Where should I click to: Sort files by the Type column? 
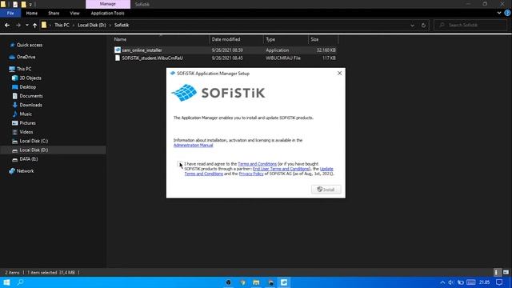(270, 39)
